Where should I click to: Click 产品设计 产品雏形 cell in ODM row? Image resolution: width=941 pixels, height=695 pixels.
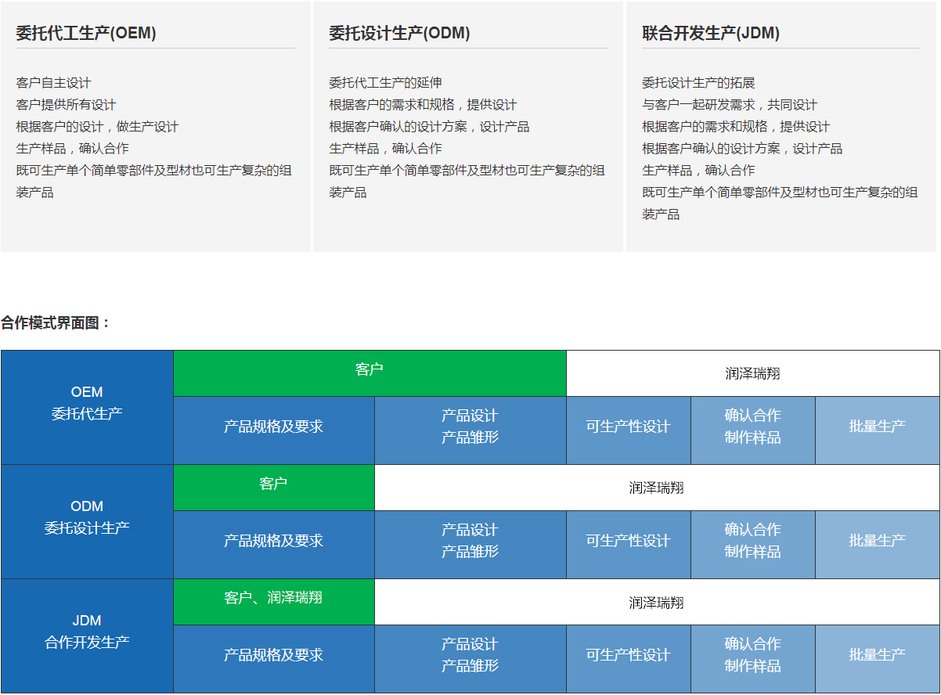tap(470, 542)
